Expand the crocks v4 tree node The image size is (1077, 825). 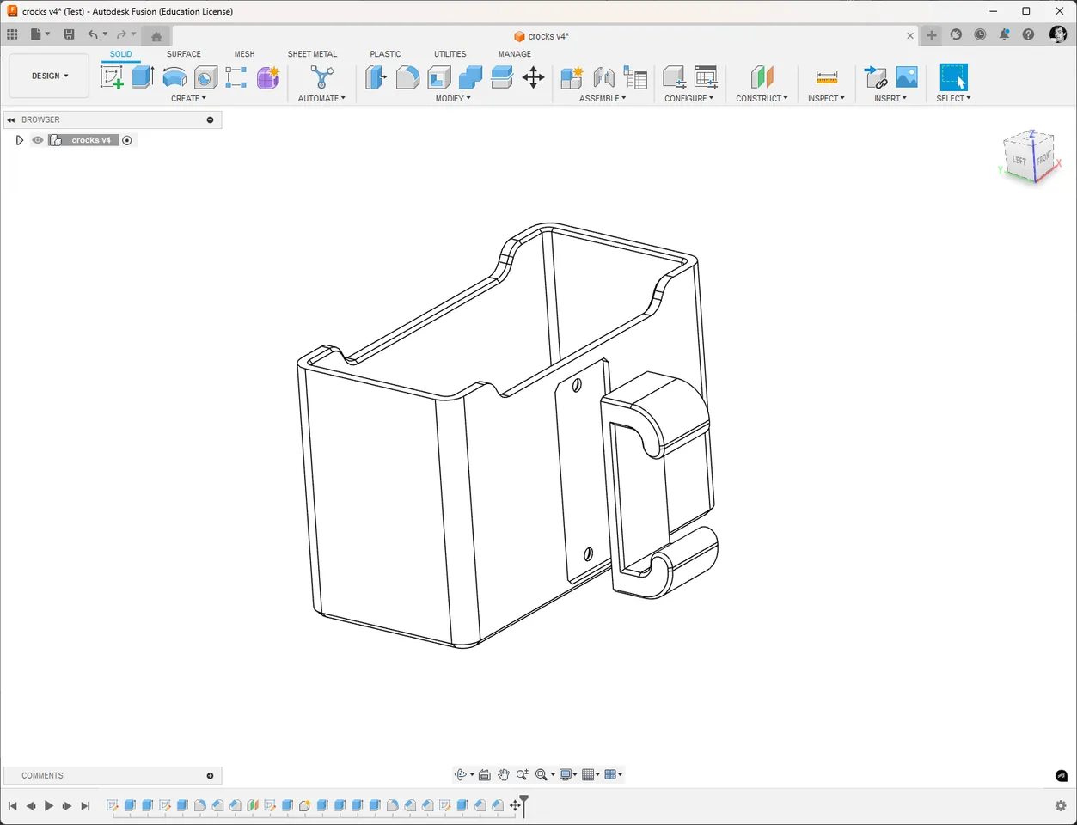tap(19, 140)
